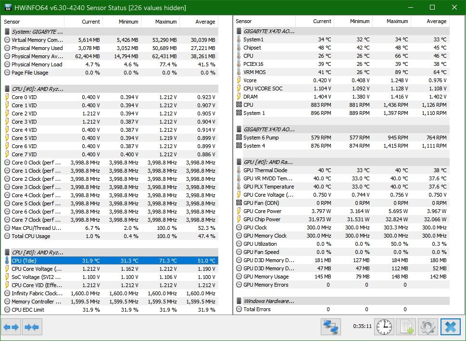
Task: Click the lightning icon for GPU Chip Power
Action: point(239,219)
